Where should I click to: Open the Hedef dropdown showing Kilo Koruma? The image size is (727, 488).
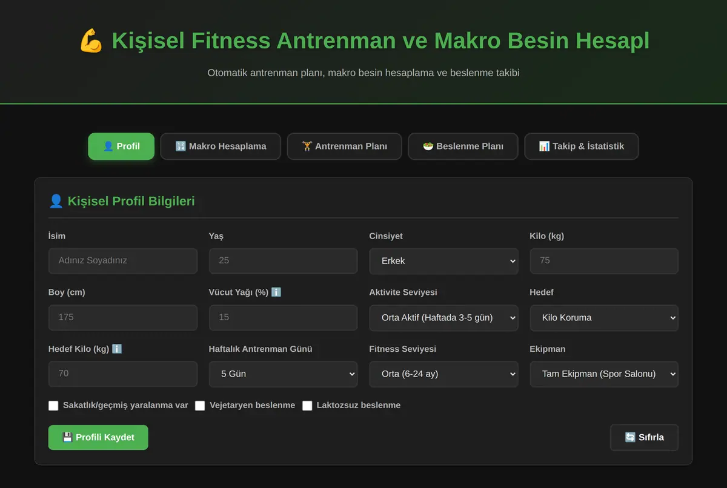(x=604, y=318)
